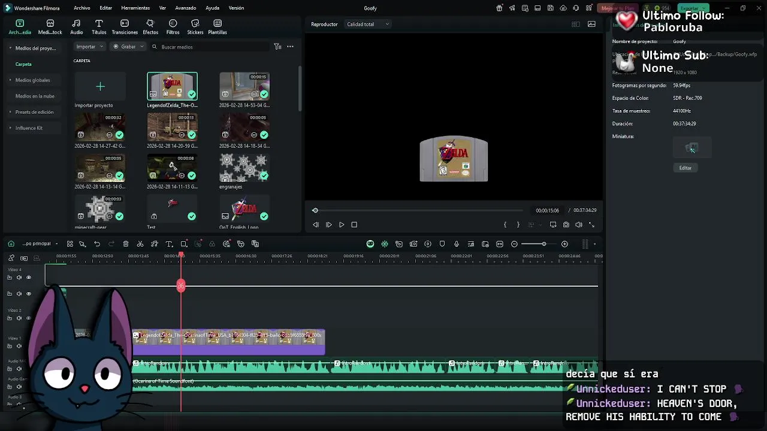Expand the Medios globales section
This screenshot has width=767, height=431.
click(x=10, y=80)
